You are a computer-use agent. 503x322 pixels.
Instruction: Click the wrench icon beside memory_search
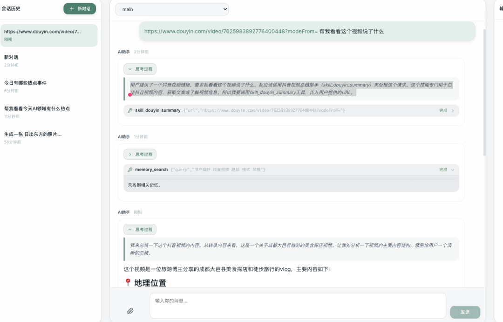[x=130, y=170]
